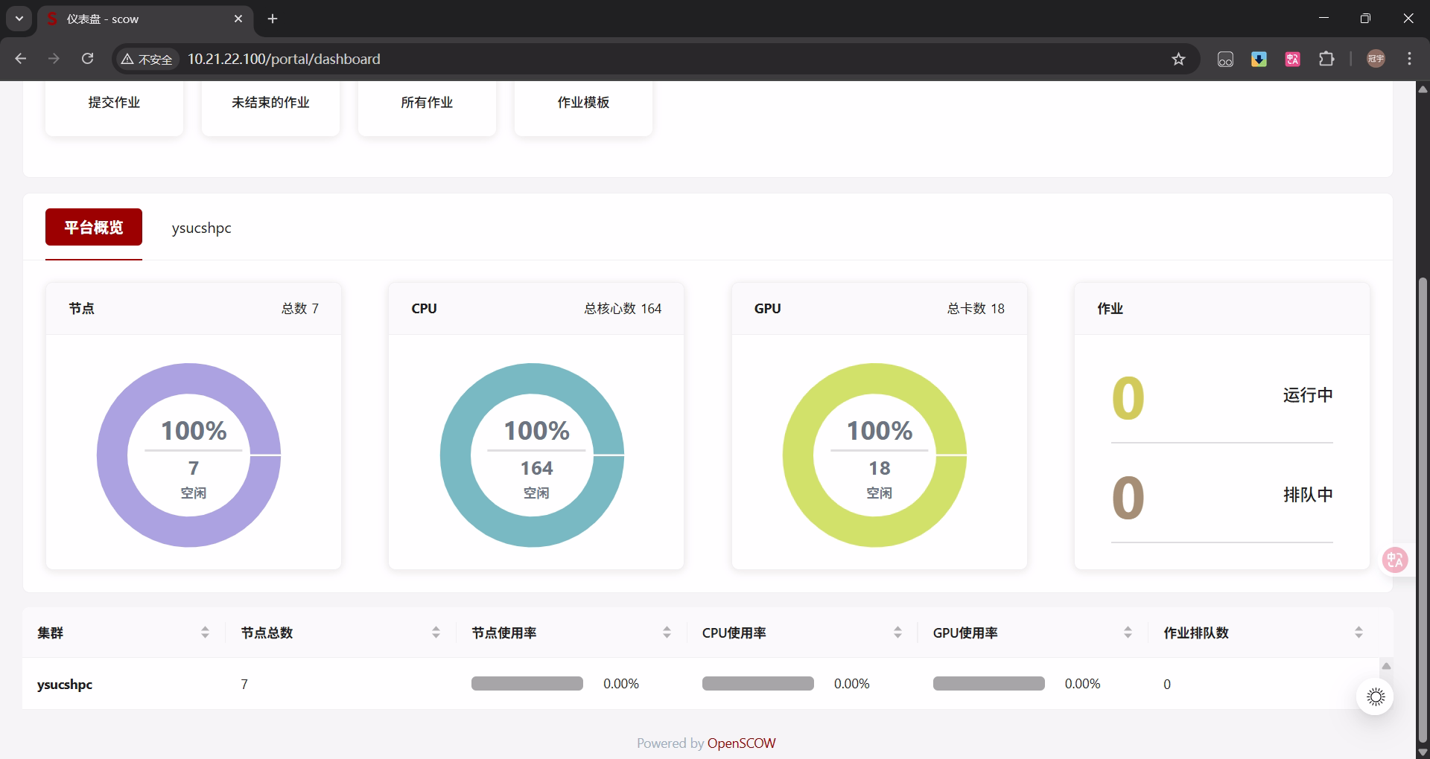The image size is (1430, 759).
Task: Sort table by 集群 column
Action: click(x=205, y=632)
